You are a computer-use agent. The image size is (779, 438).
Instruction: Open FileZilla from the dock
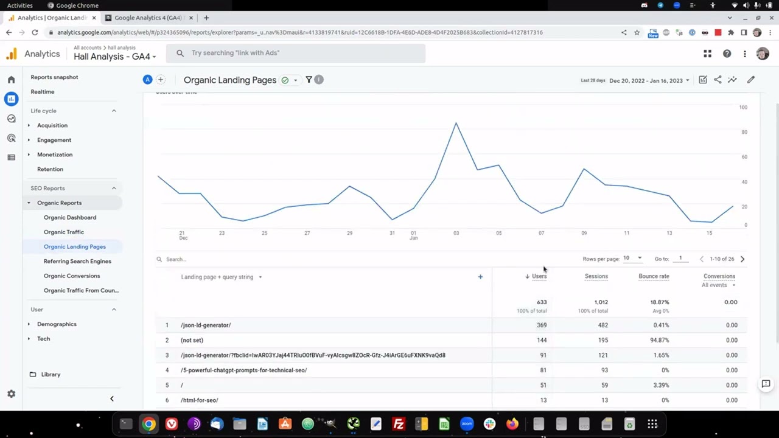399,424
